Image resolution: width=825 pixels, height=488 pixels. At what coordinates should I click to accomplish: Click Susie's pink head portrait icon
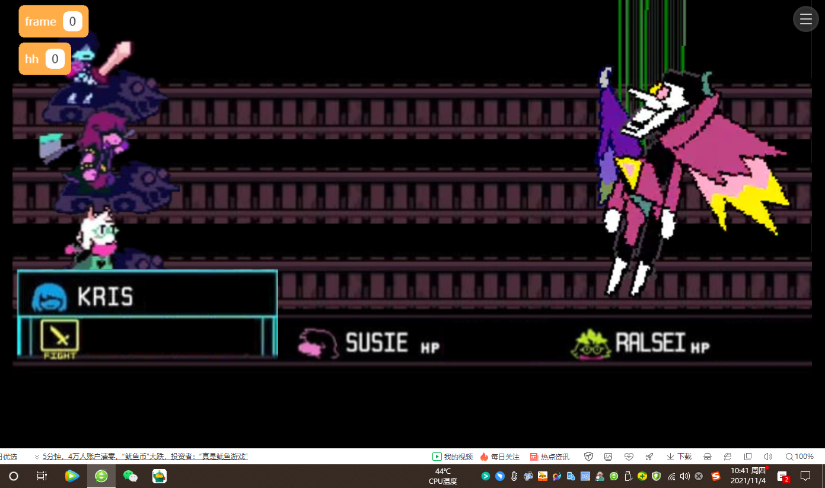[x=318, y=343]
